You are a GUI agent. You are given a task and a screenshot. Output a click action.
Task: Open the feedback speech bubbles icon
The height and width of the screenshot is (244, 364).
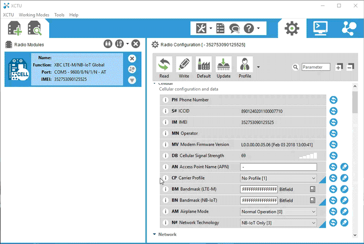[234, 28]
